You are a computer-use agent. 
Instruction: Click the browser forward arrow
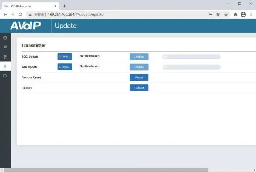tap(13, 15)
